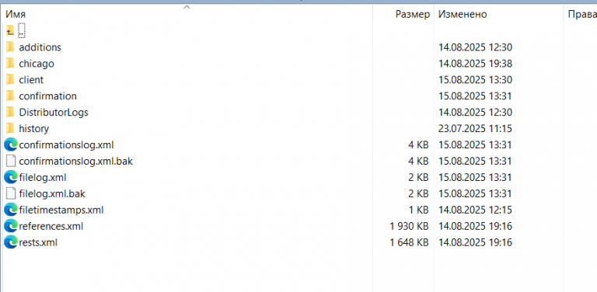Screen dimensions: 597x292
Task: Click the Edge icon of rests.xml
Action: (11, 242)
